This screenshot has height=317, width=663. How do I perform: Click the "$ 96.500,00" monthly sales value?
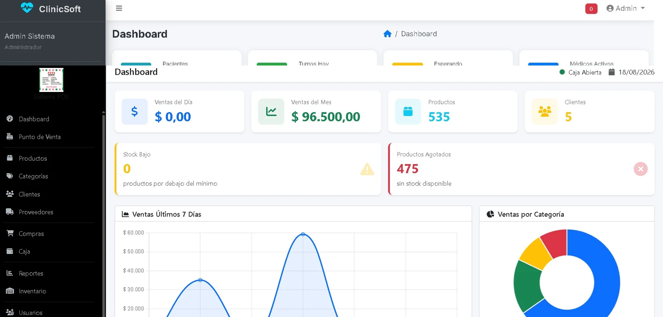326,117
